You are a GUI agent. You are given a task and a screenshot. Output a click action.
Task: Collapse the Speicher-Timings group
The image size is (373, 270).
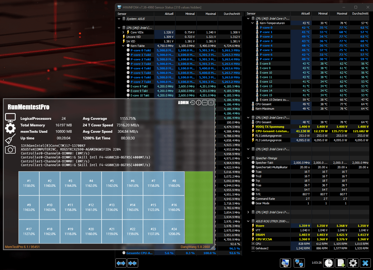(248, 158)
